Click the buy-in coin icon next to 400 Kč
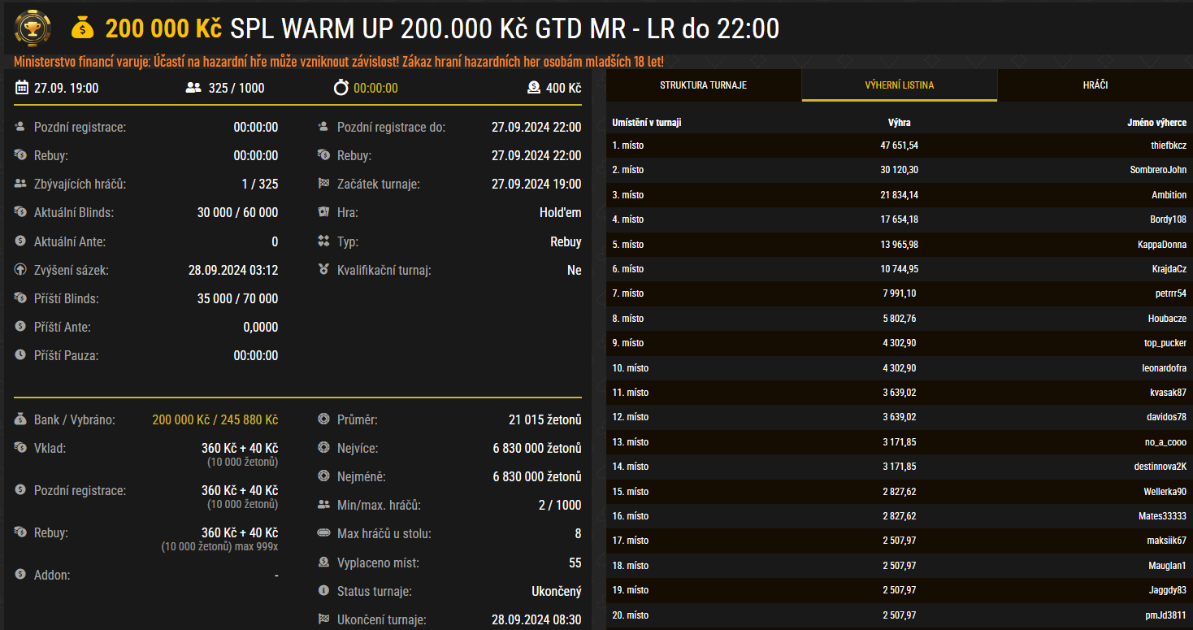The width and height of the screenshot is (1193, 630). coord(534,88)
